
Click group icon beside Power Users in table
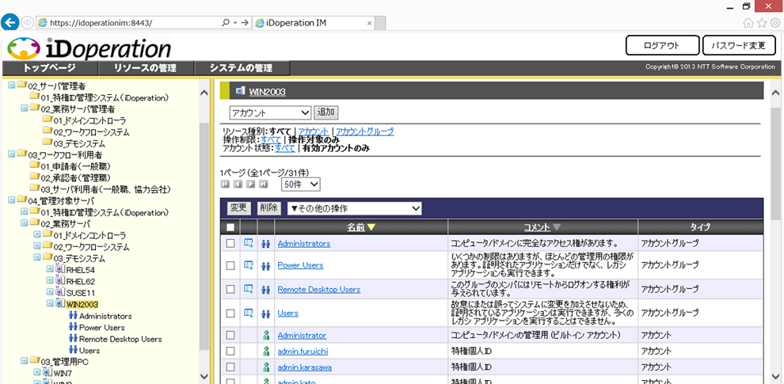tap(265, 265)
